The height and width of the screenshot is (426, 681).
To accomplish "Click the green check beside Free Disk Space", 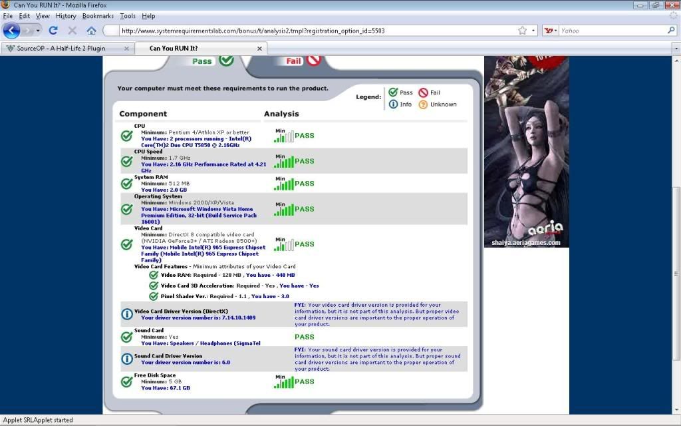I will 127,381.
